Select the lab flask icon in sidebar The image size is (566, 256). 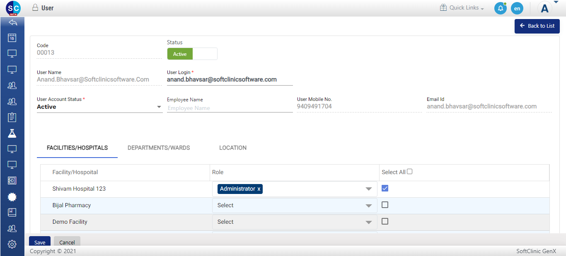point(12,133)
